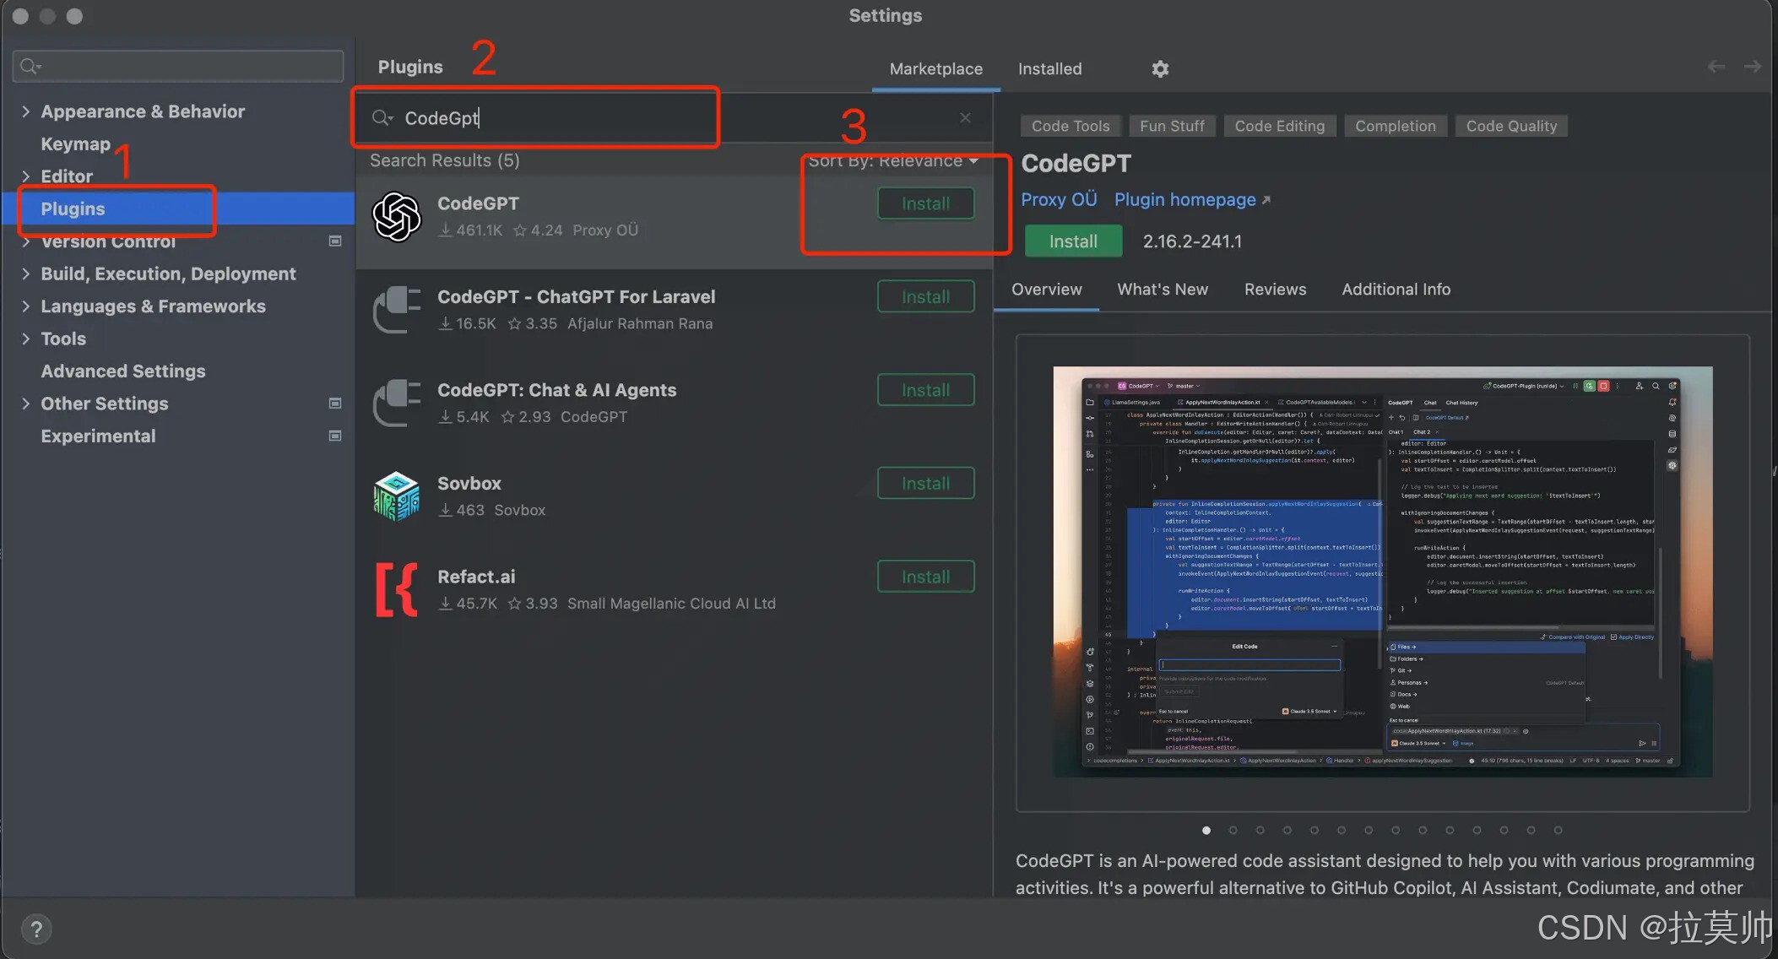Expand the Tools settings node
Image resolution: width=1778 pixels, height=959 pixels.
coord(25,339)
